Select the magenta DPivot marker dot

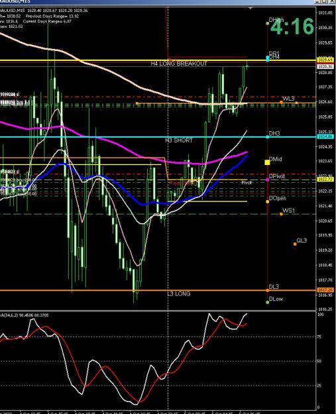[267, 180]
